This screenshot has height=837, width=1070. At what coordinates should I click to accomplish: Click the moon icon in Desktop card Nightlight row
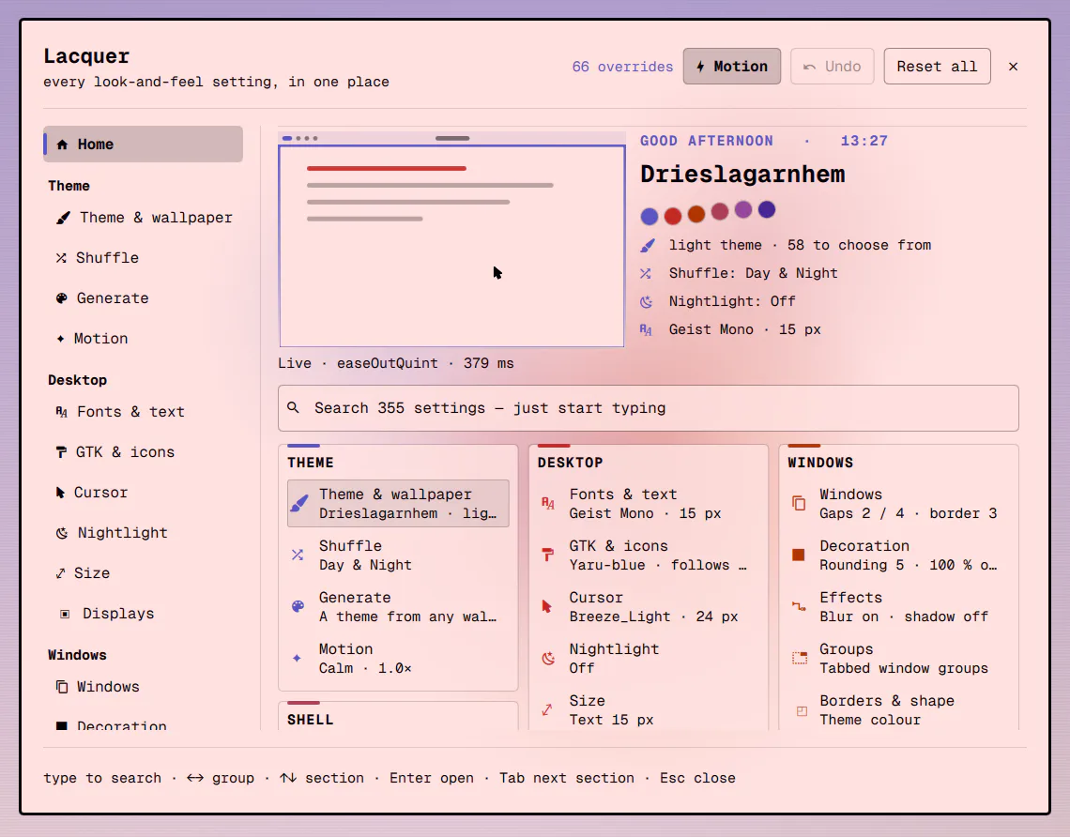coord(548,659)
